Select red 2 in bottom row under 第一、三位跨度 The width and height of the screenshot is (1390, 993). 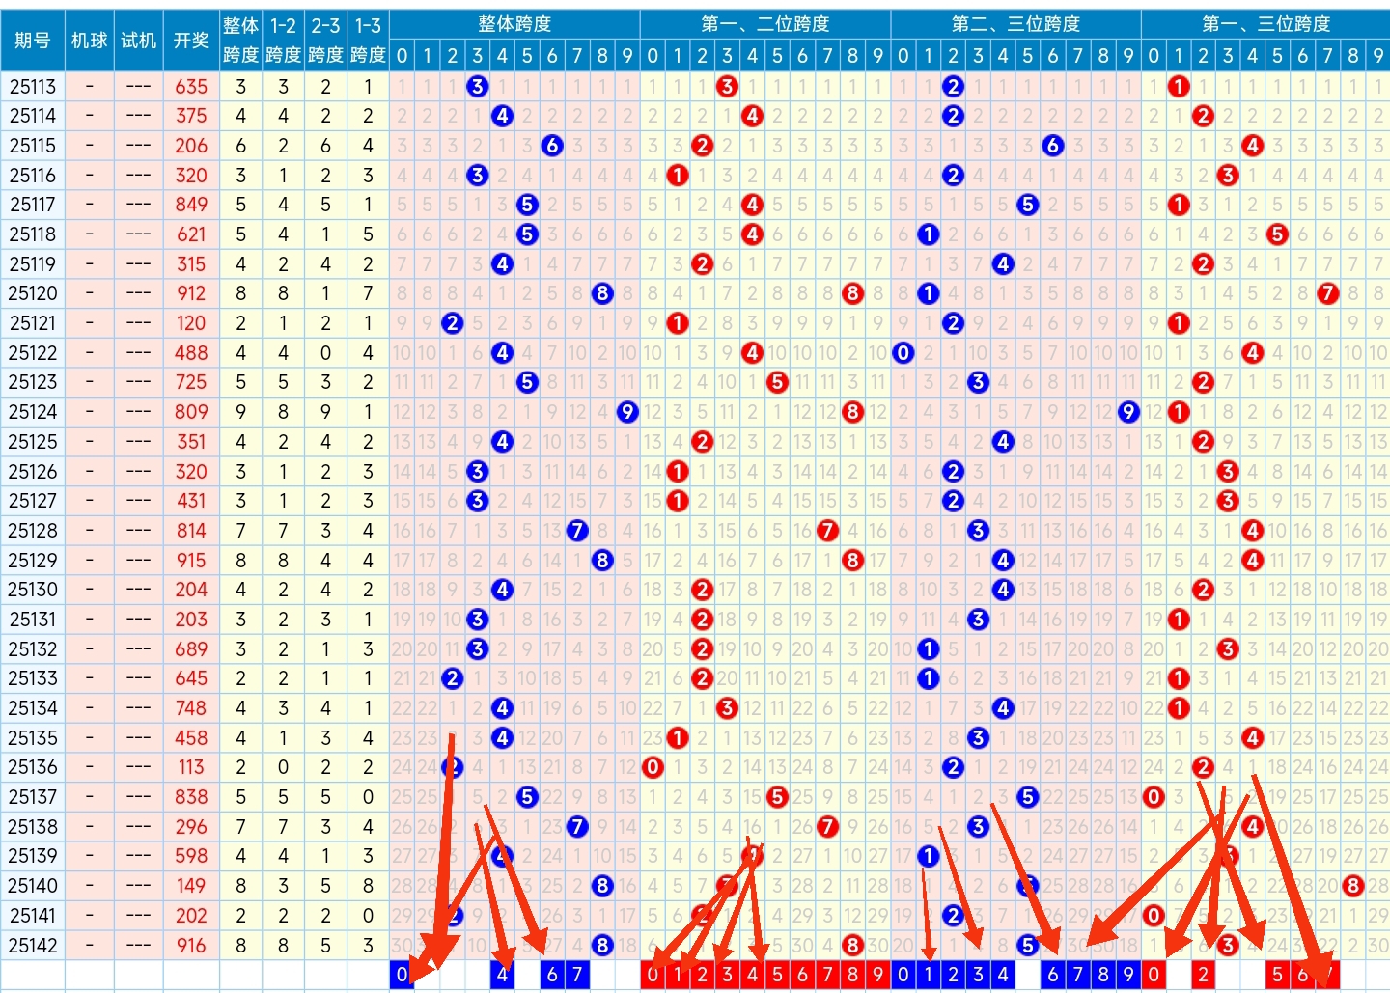[x=1204, y=975]
